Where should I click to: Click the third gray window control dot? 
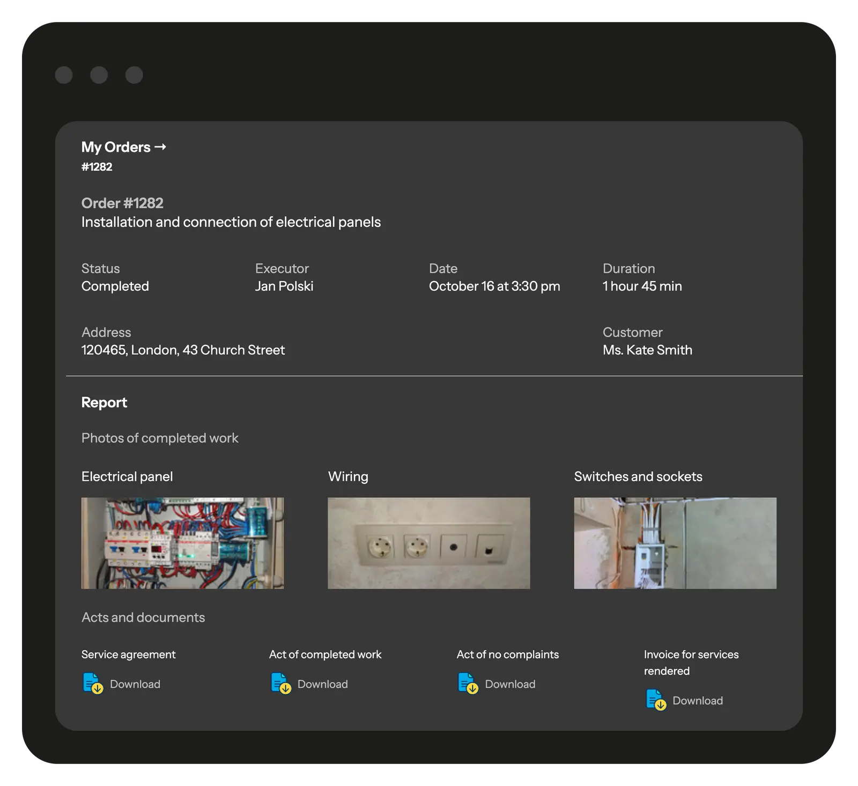pos(134,75)
